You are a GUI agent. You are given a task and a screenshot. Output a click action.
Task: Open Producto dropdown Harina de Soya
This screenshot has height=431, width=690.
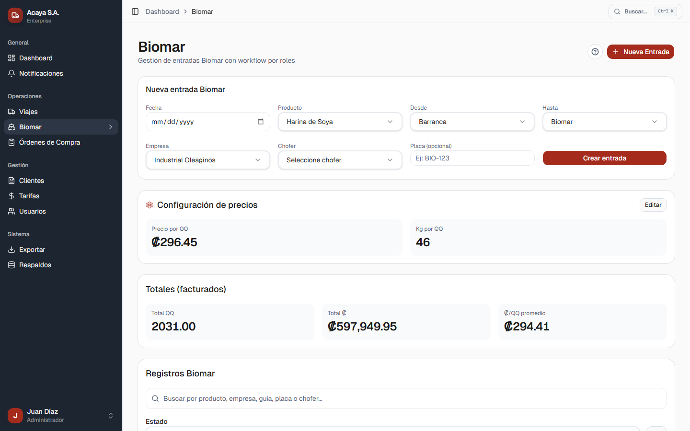coord(340,122)
